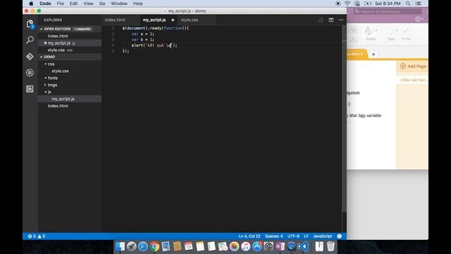Open the Explorer view in the activity bar
The width and height of the screenshot is (451, 254).
coord(30,24)
